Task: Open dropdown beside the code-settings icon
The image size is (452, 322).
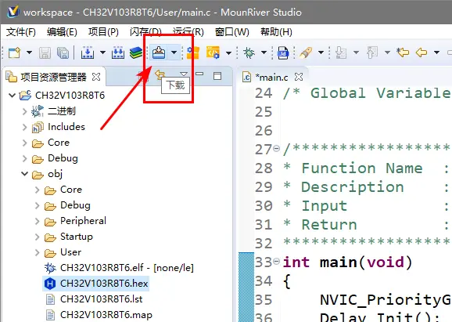Action: [228, 52]
